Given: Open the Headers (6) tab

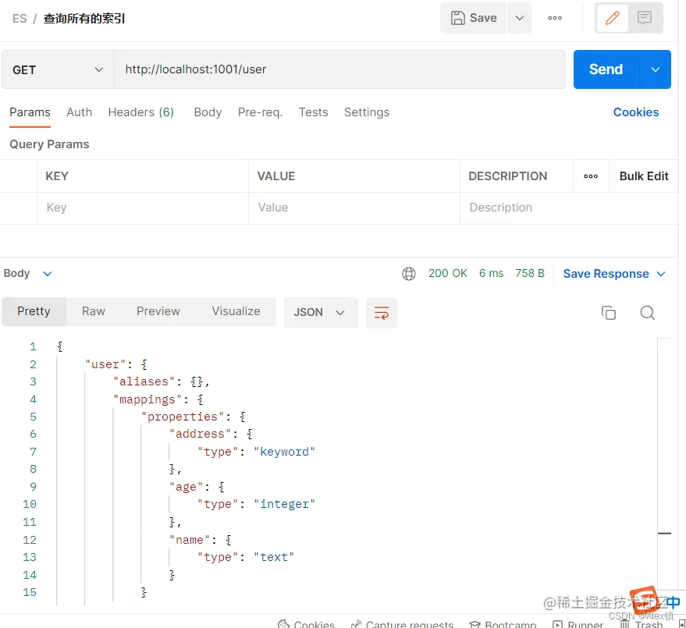Looking at the screenshot, I should (x=141, y=112).
